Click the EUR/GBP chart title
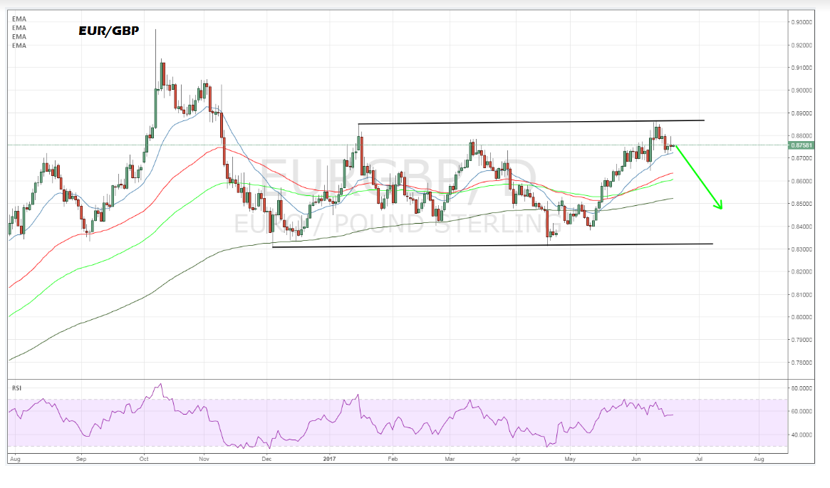Screen dimensions: 830x488 click(108, 31)
